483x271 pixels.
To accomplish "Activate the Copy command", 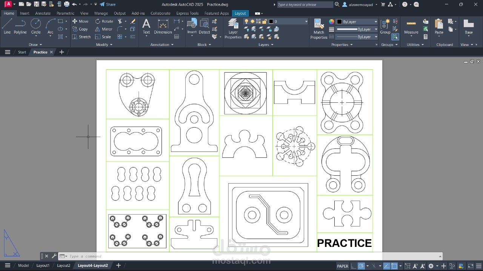I will click(x=80, y=29).
